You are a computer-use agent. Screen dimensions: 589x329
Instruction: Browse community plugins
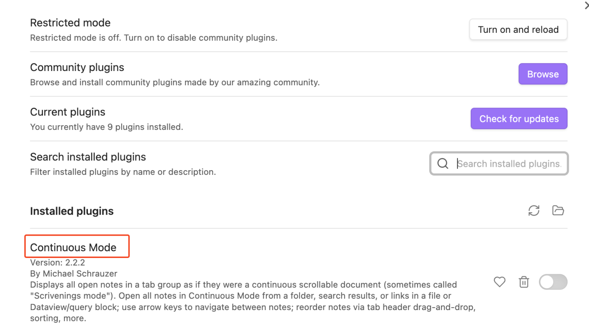click(543, 74)
